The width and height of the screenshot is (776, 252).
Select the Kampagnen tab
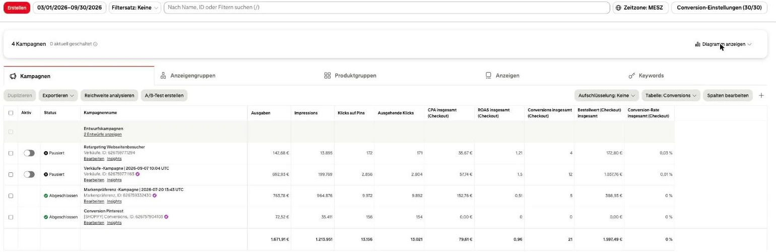(79, 76)
